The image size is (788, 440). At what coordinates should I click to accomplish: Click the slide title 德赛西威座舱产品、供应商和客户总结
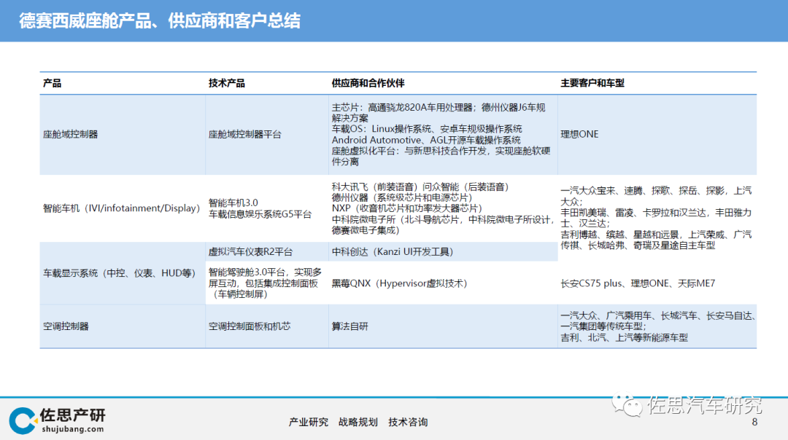point(160,21)
